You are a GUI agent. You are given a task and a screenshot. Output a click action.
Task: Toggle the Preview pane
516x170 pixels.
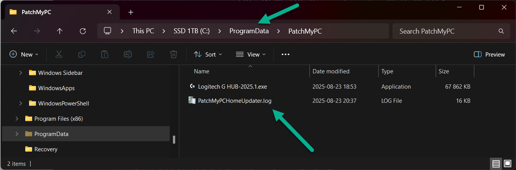click(489, 55)
